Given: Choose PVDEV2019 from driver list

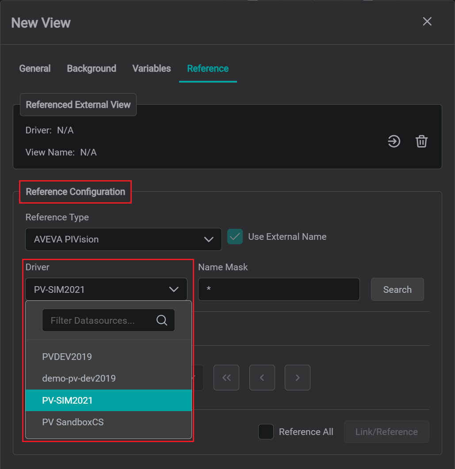Looking at the screenshot, I should point(108,356).
